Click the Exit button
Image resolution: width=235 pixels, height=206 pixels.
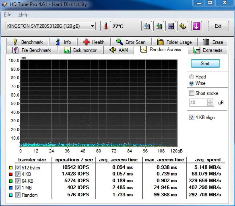coord(218,26)
